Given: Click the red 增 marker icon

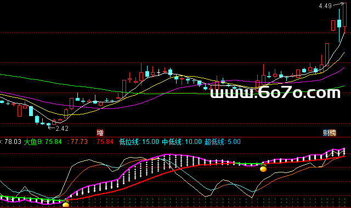Looking at the screenshot, I should pyautogui.click(x=100, y=132).
